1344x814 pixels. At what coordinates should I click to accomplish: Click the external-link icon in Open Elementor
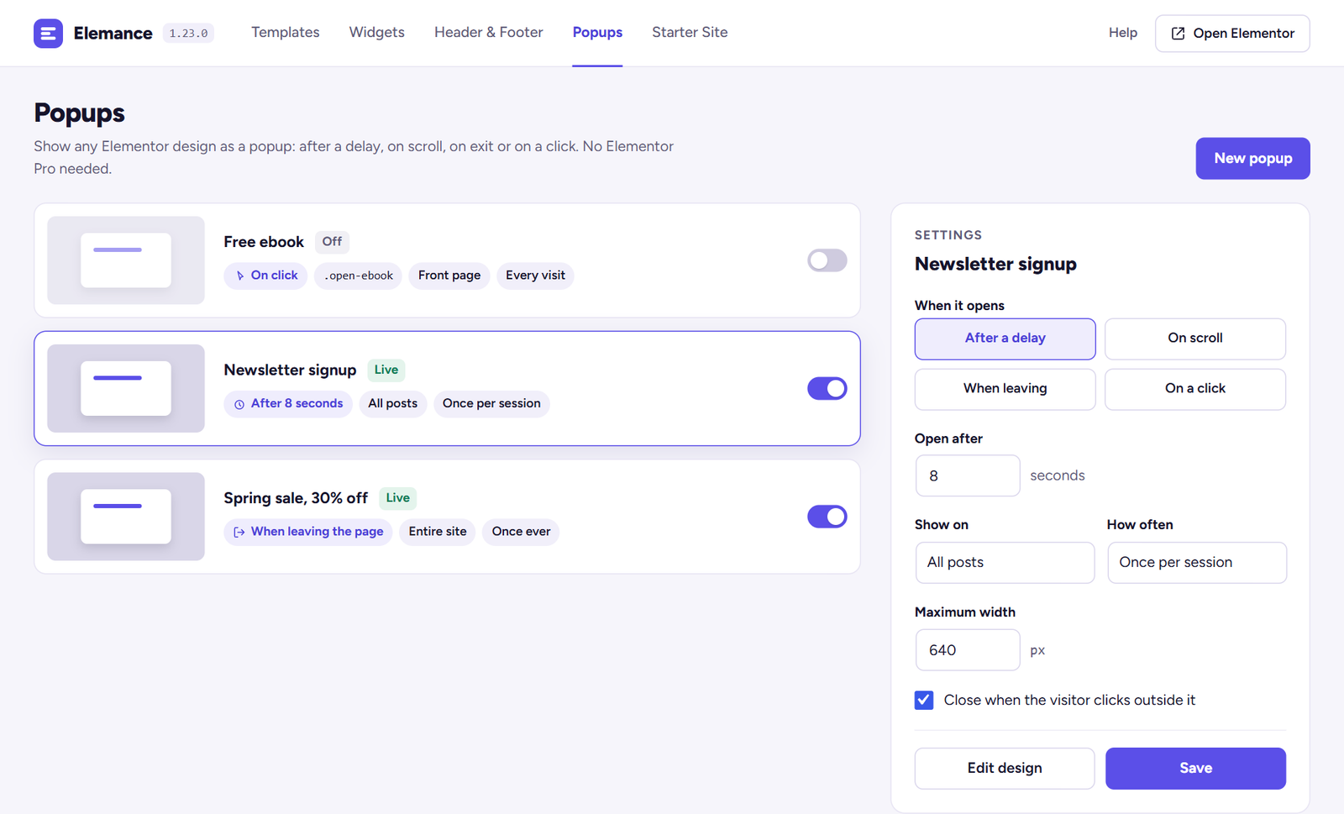(1178, 34)
